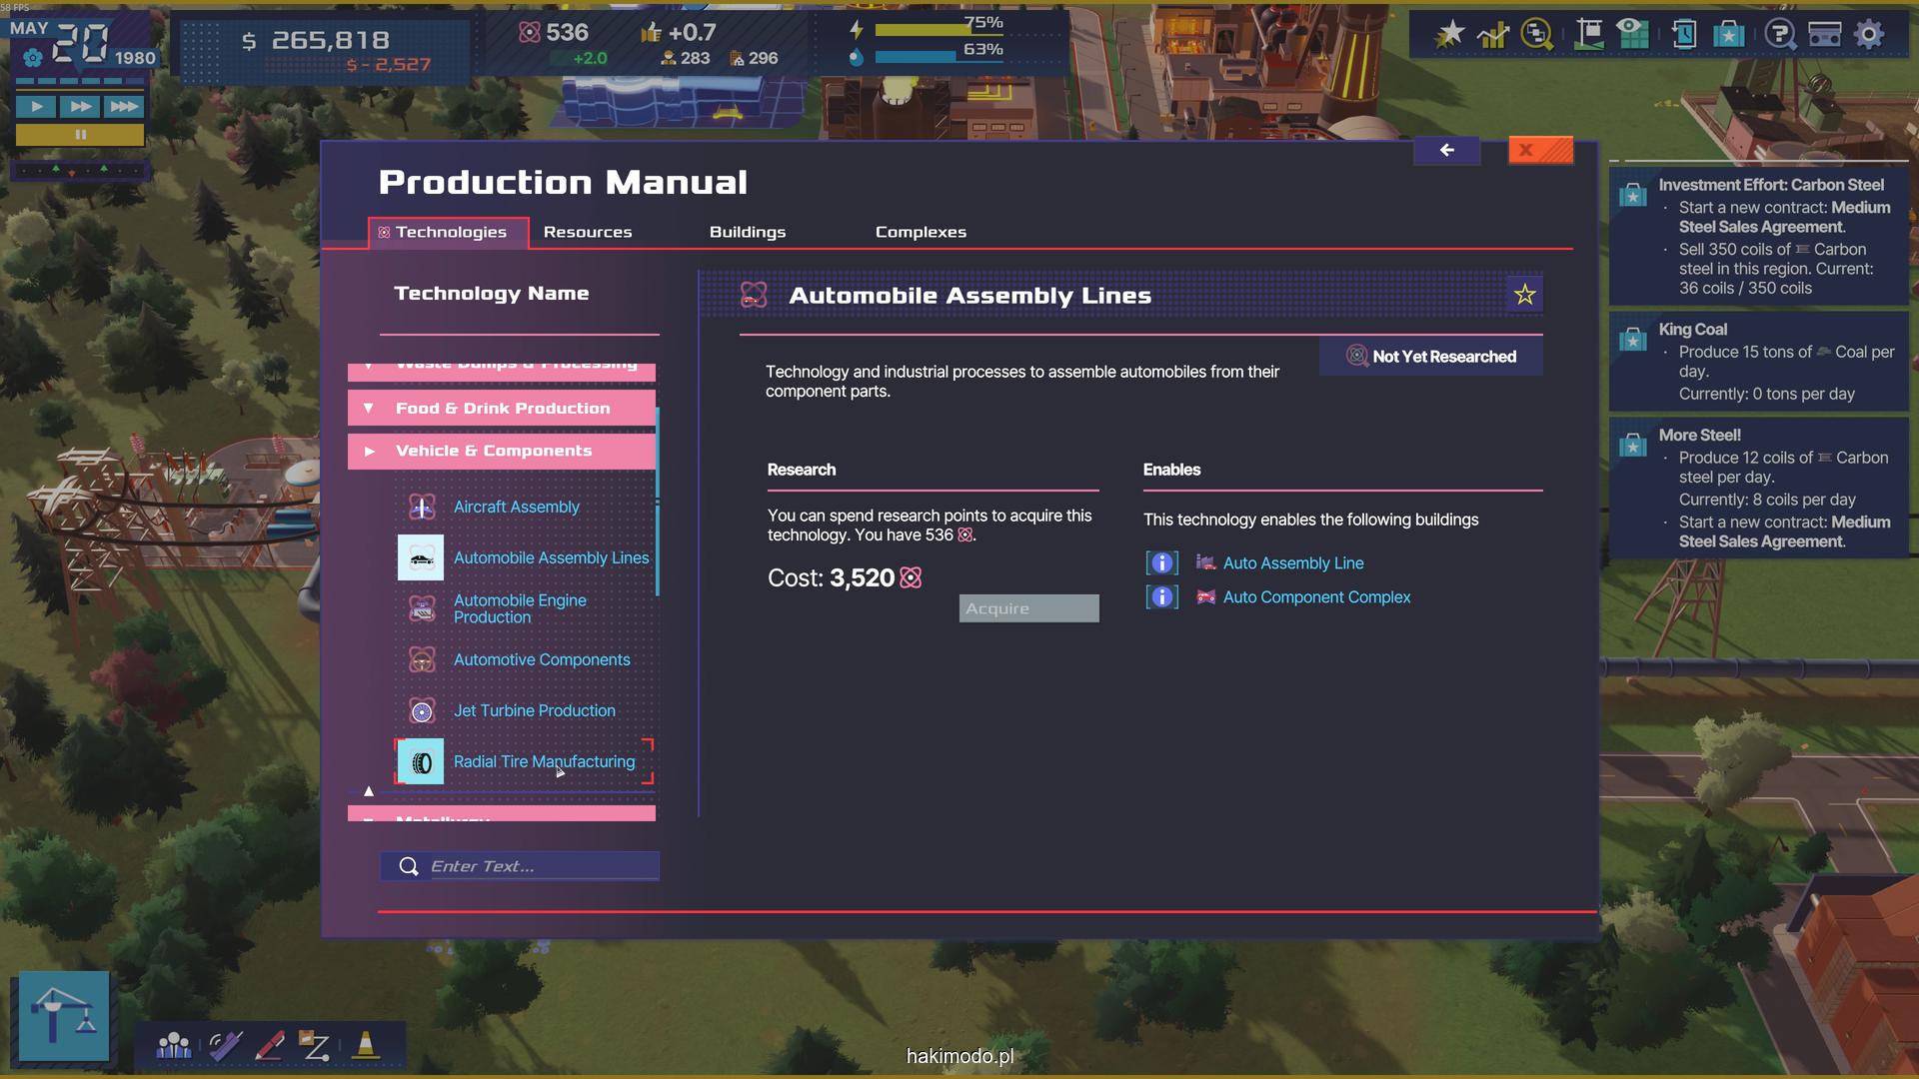Click the traffic cone icon

[366, 1046]
